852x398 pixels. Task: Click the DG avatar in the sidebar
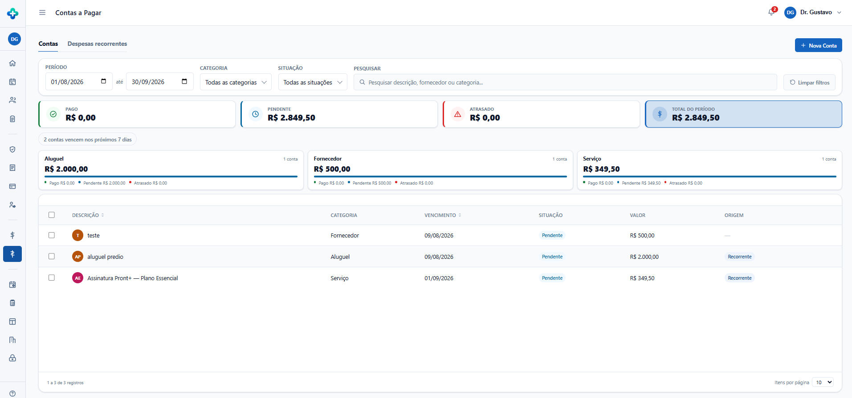click(x=14, y=39)
